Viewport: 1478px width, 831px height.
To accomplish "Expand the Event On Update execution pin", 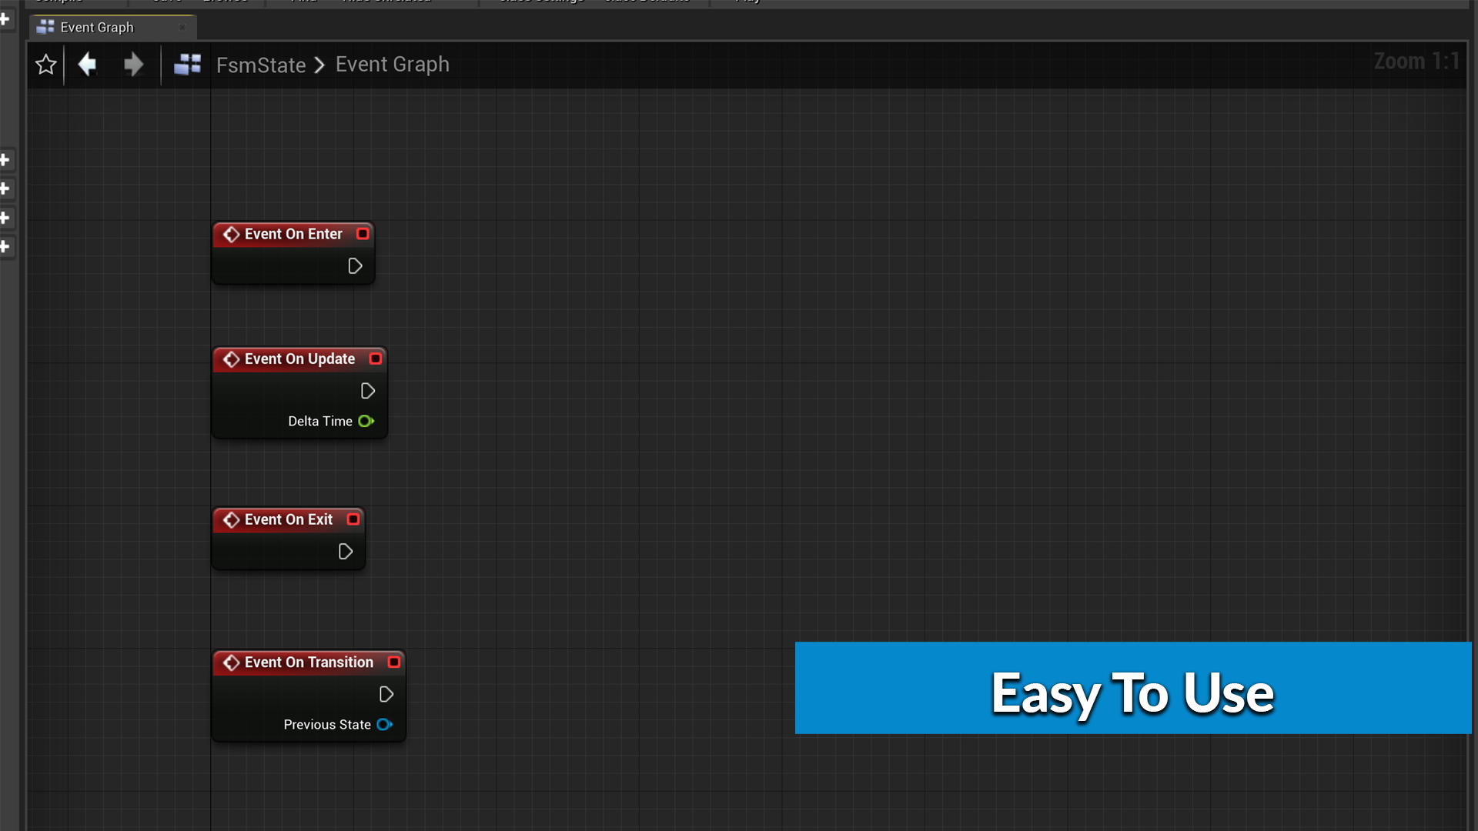I will (x=367, y=391).
